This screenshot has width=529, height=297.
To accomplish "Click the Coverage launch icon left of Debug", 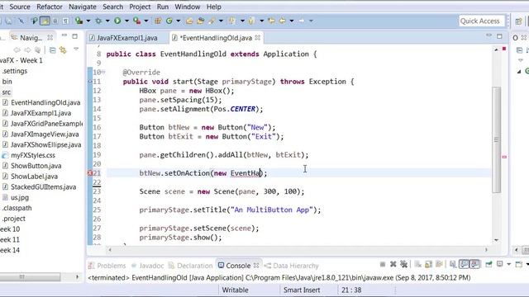I will [79, 21].
